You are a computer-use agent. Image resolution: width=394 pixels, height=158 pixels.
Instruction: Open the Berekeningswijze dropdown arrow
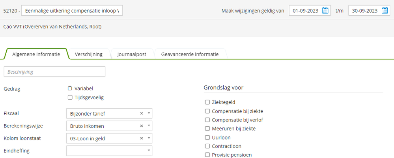click(x=149, y=126)
